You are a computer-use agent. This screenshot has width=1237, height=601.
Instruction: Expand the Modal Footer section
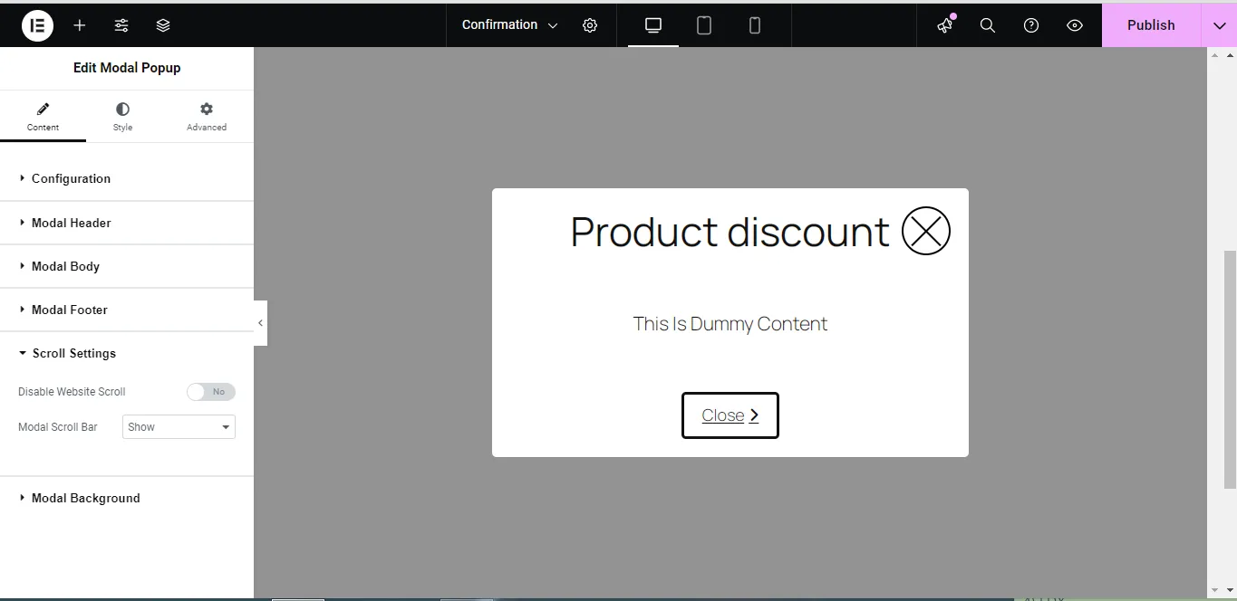pyautogui.click(x=127, y=310)
